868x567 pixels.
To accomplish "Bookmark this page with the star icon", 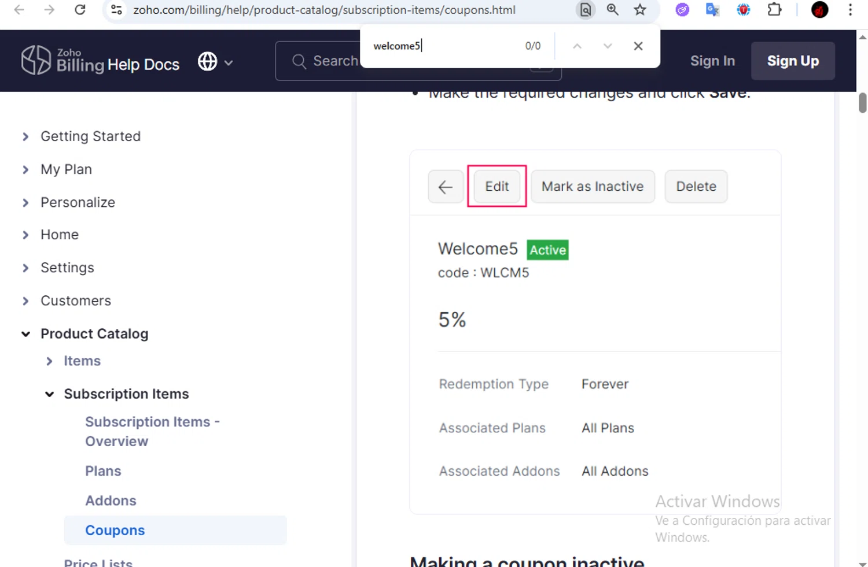I will pyautogui.click(x=639, y=10).
